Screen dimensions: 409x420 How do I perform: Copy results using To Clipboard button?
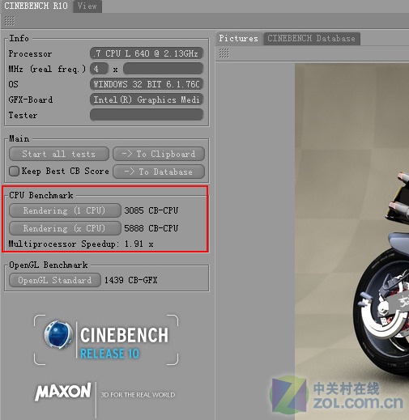159,154
